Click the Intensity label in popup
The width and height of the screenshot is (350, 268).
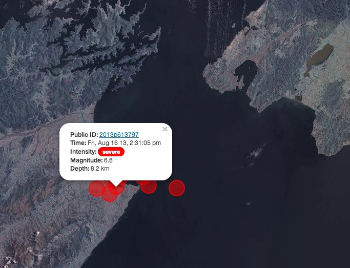83,152
